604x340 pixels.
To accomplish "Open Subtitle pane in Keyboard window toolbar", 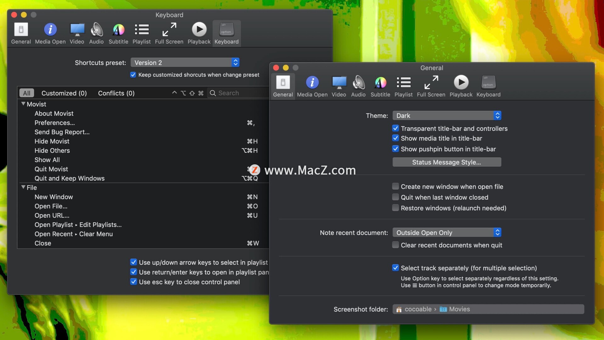I will pyautogui.click(x=118, y=33).
